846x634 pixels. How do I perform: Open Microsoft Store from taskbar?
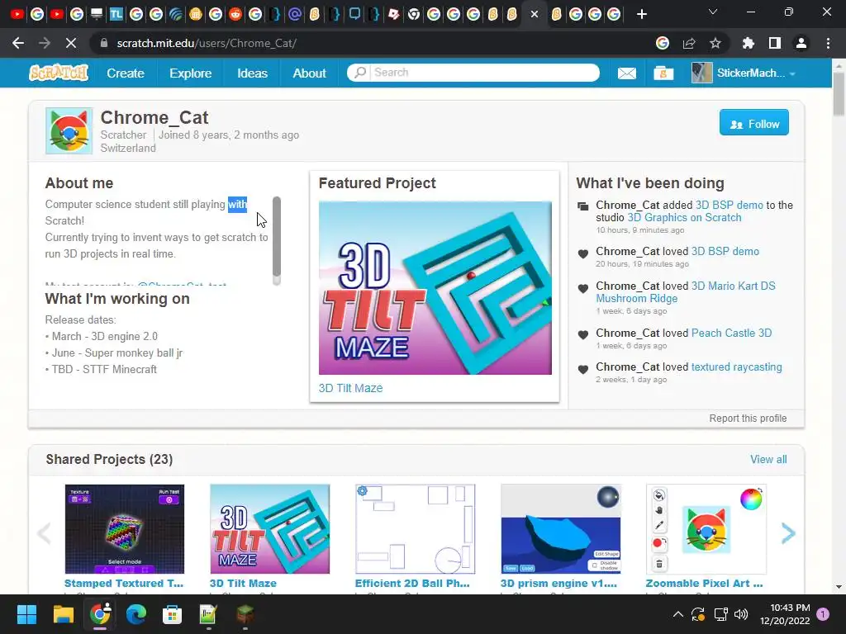(x=172, y=614)
